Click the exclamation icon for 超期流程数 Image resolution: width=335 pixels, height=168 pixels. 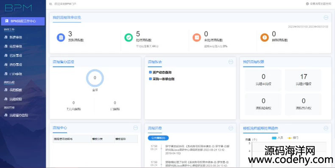265,38
